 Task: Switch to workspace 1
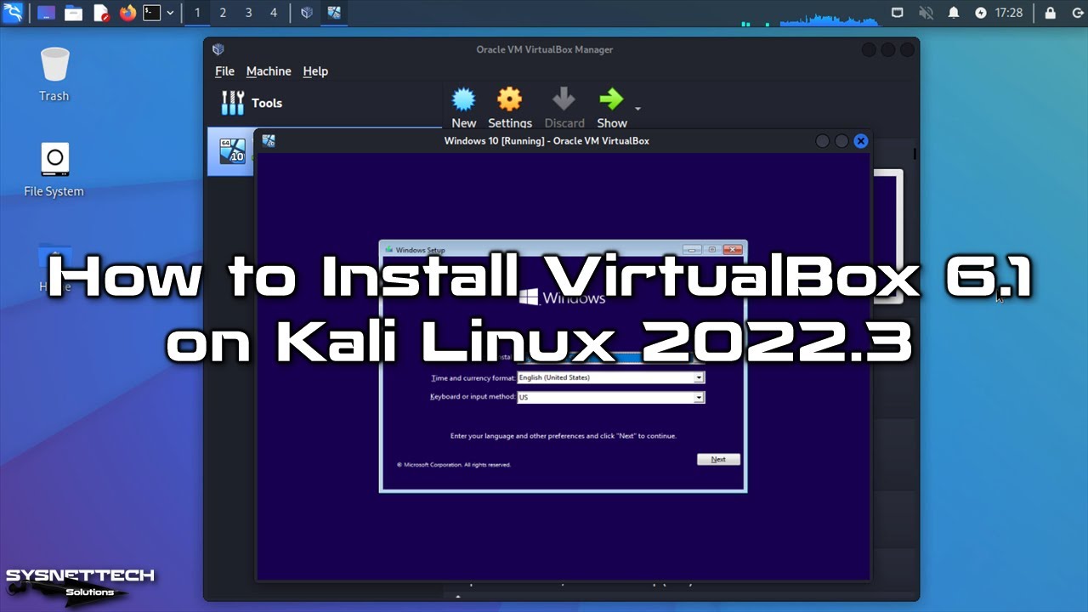click(x=197, y=13)
